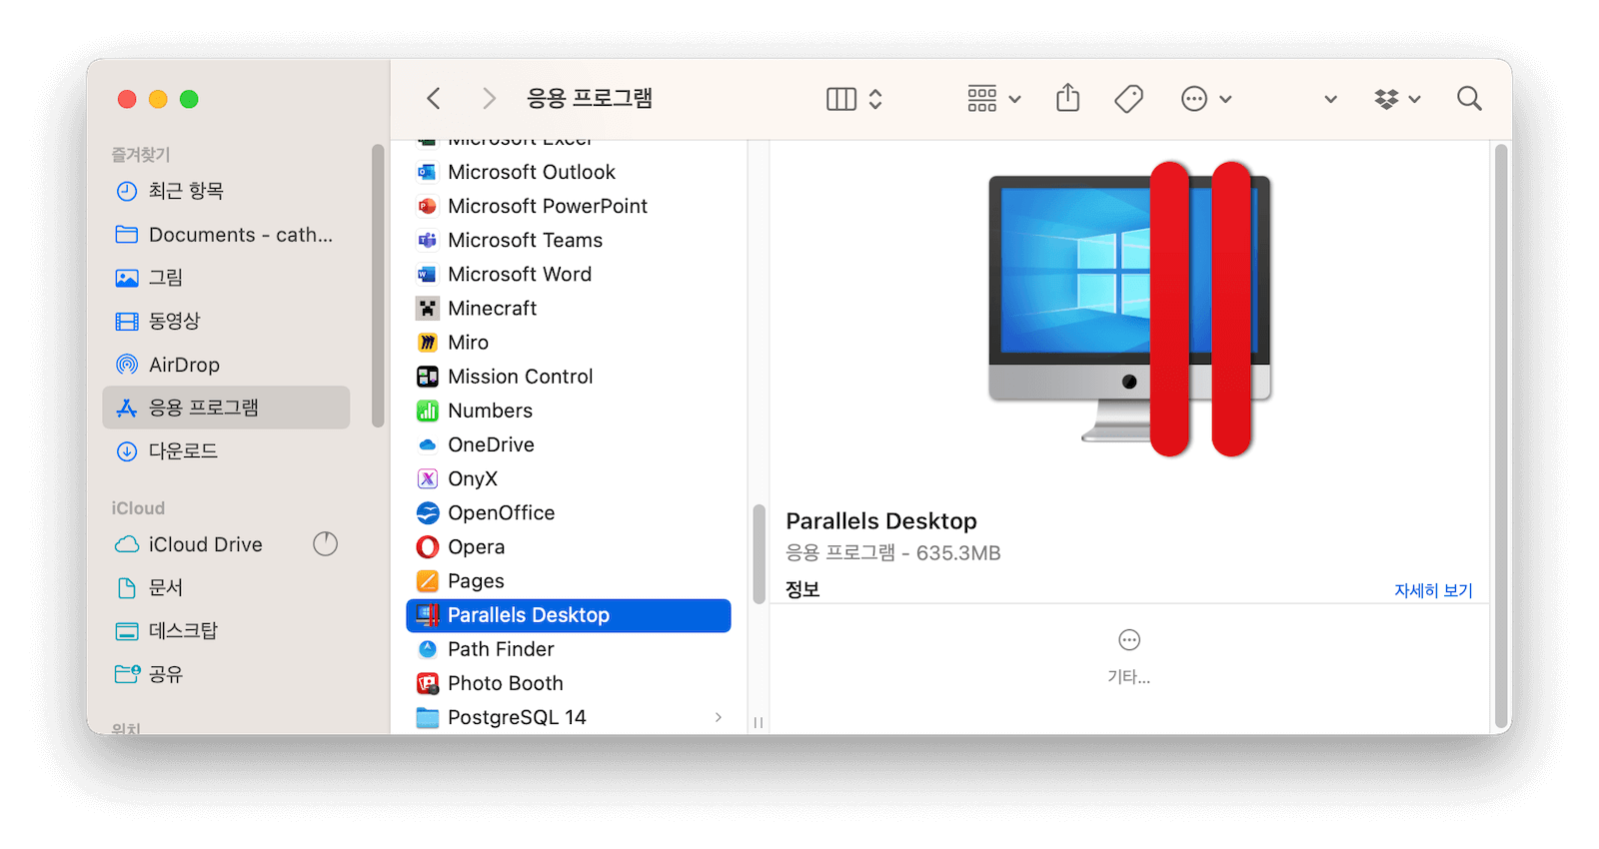Viewport: 1599px width, 849px height.
Task: Click the Path Finder row label
Action: point(501,649)
